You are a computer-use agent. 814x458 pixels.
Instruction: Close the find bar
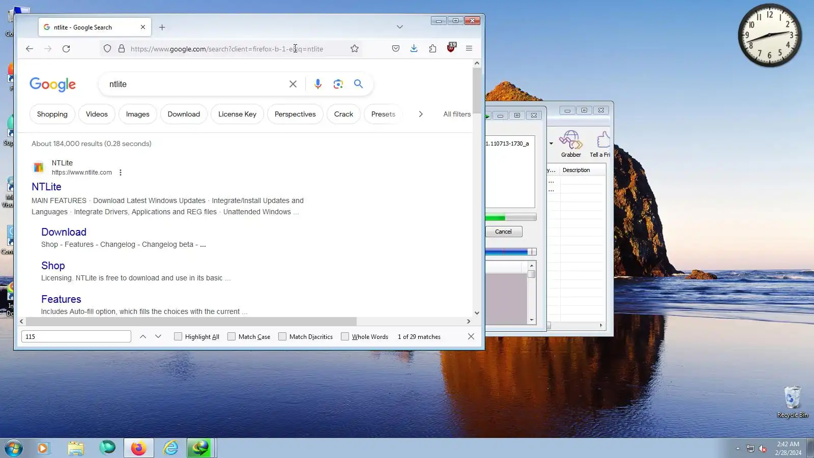[471, 336]
